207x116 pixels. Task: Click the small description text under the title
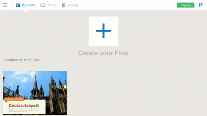(x=24, y=110)
